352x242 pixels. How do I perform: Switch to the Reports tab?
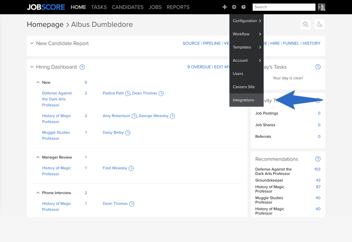[178, 7]
